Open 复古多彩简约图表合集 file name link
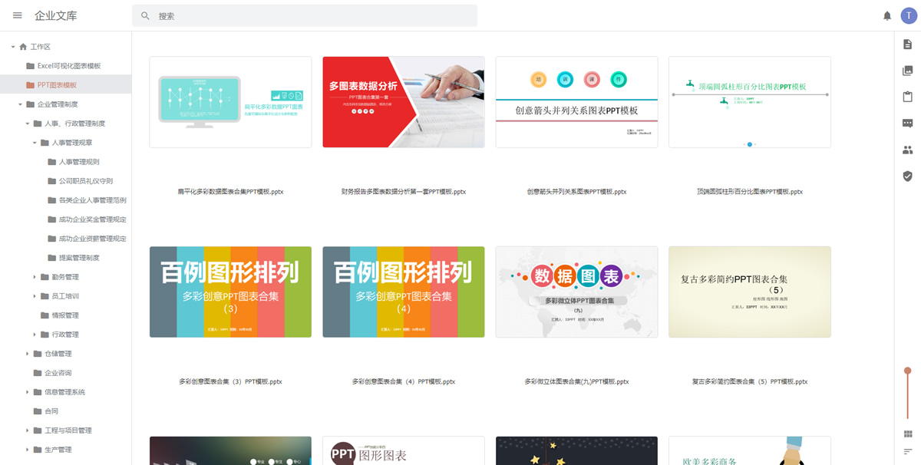The width and height of the screenshot is (921, 465). pos(749,381)
